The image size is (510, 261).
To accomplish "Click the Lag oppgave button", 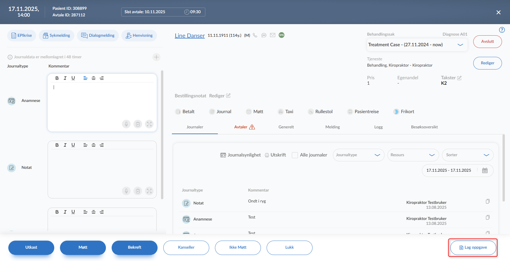I will tap(473, 248).
